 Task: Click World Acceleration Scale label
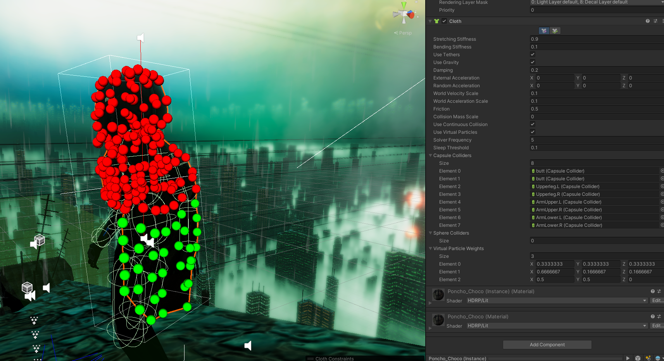(x=460, y=101)
